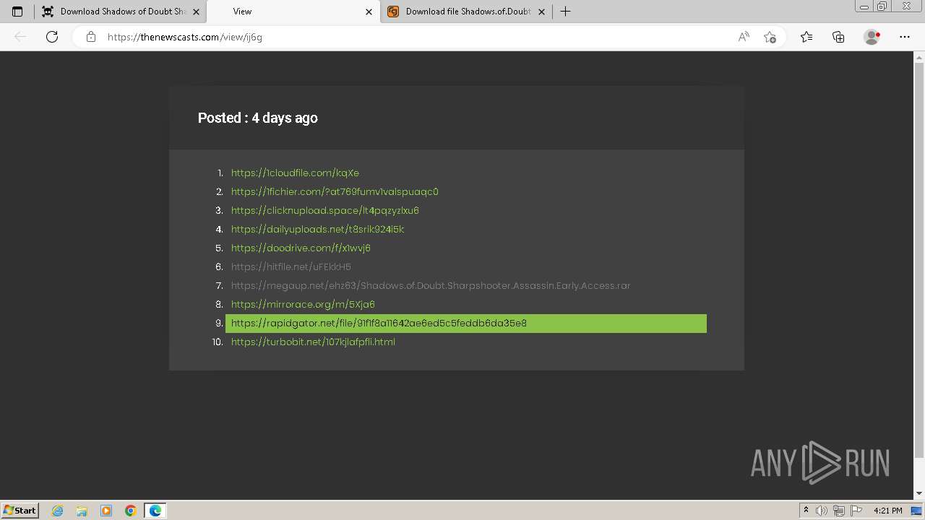Switch to Download file Shadows.of.Doubt tab
The width and height of the screenshot is (925, 520).
pos(466,12)
